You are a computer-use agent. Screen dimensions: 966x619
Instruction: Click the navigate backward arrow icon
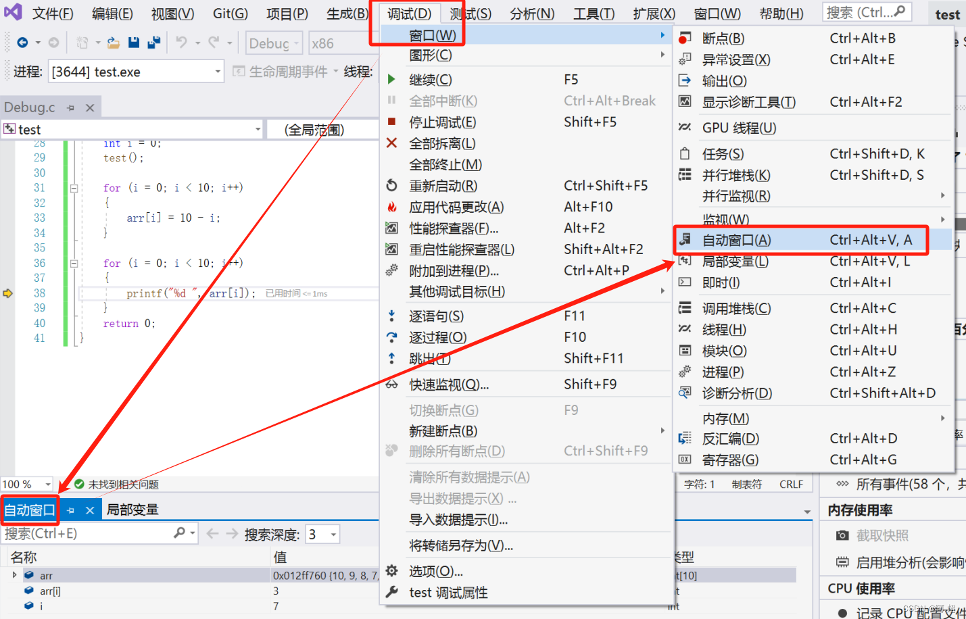[x=22, y=43]
